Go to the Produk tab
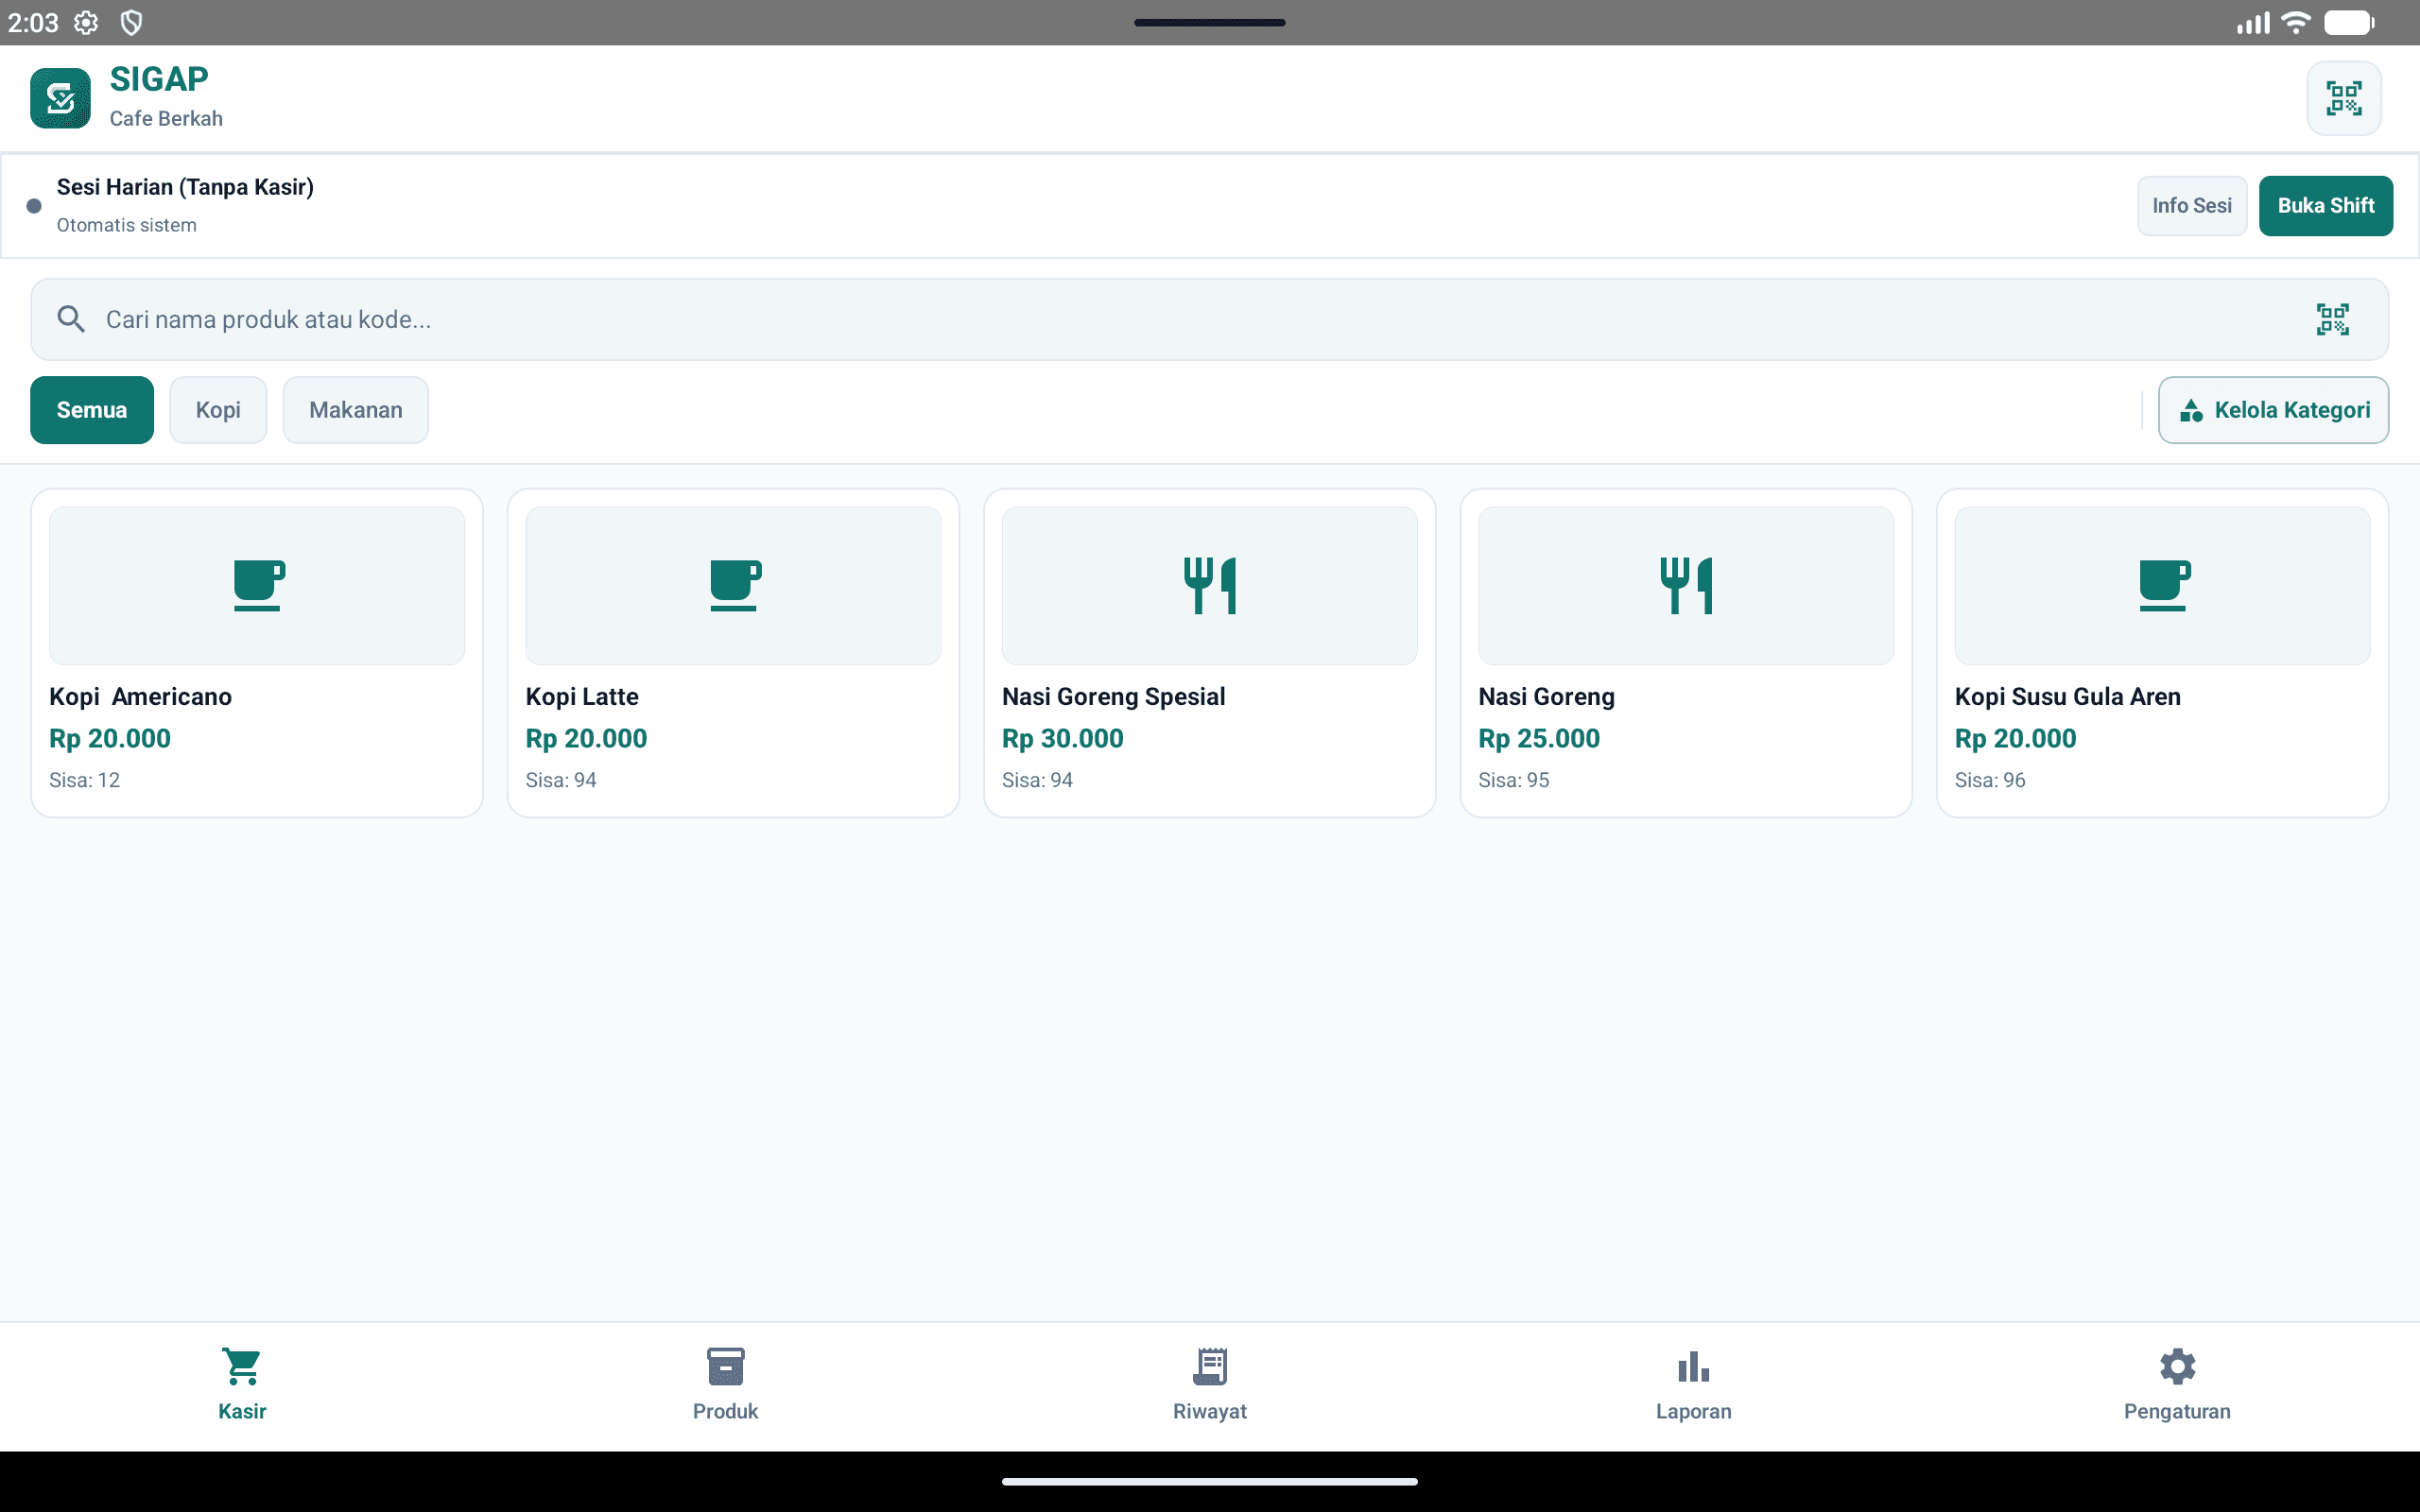The width and height of the screenshot is (2420, 1512). pos(726,1385)
